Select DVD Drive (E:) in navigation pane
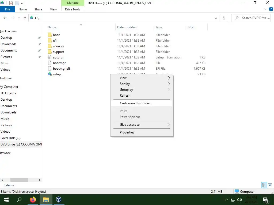Image resolution: width=274 pixels, height=205 pixels. 21,144
